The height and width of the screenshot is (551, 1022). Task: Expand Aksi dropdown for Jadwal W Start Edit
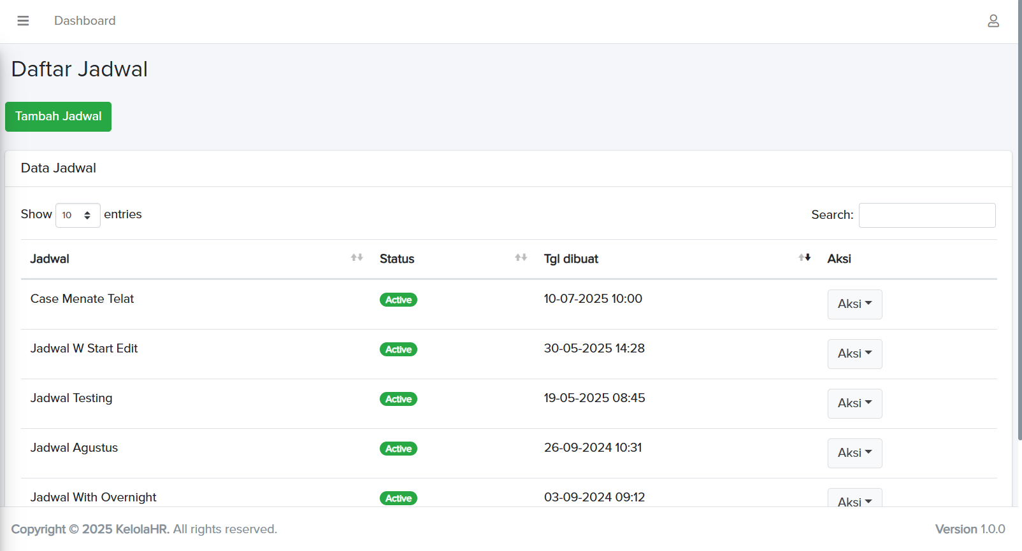[x=854, y=354]
